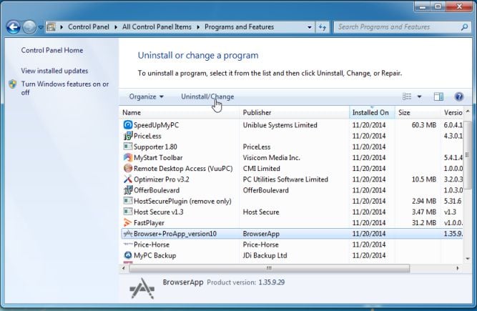Select the SpeedUpMyPC name text
This screenshot has width=477, height=311.
(x=156, y=125)
